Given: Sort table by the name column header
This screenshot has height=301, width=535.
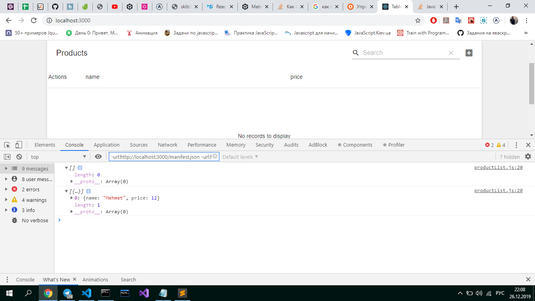Looking at the screenshot, I should pos(92,77).
